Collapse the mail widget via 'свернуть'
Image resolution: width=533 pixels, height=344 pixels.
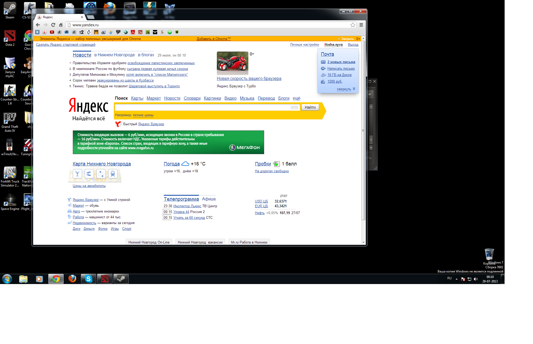pyautogui.click(x=344, y=89)
